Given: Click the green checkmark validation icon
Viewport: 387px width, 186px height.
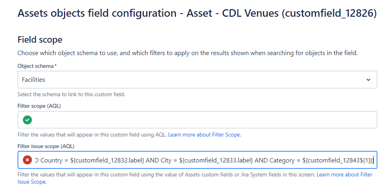Looking at the screenshot, I should [x=28, y=120].
